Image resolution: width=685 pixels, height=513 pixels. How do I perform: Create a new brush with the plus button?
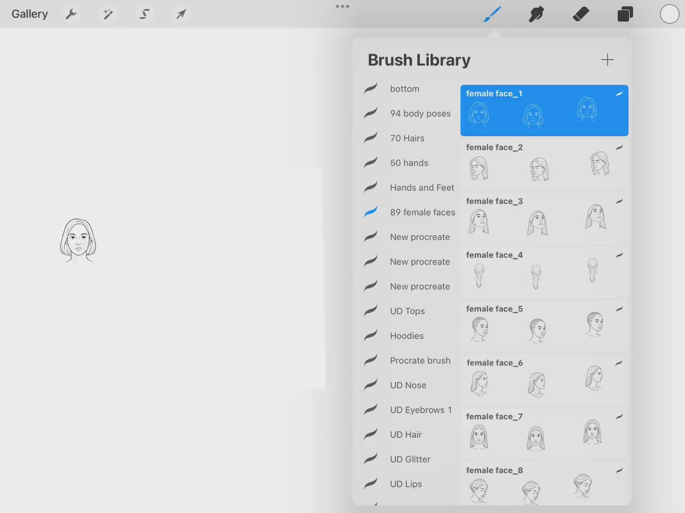607,59
